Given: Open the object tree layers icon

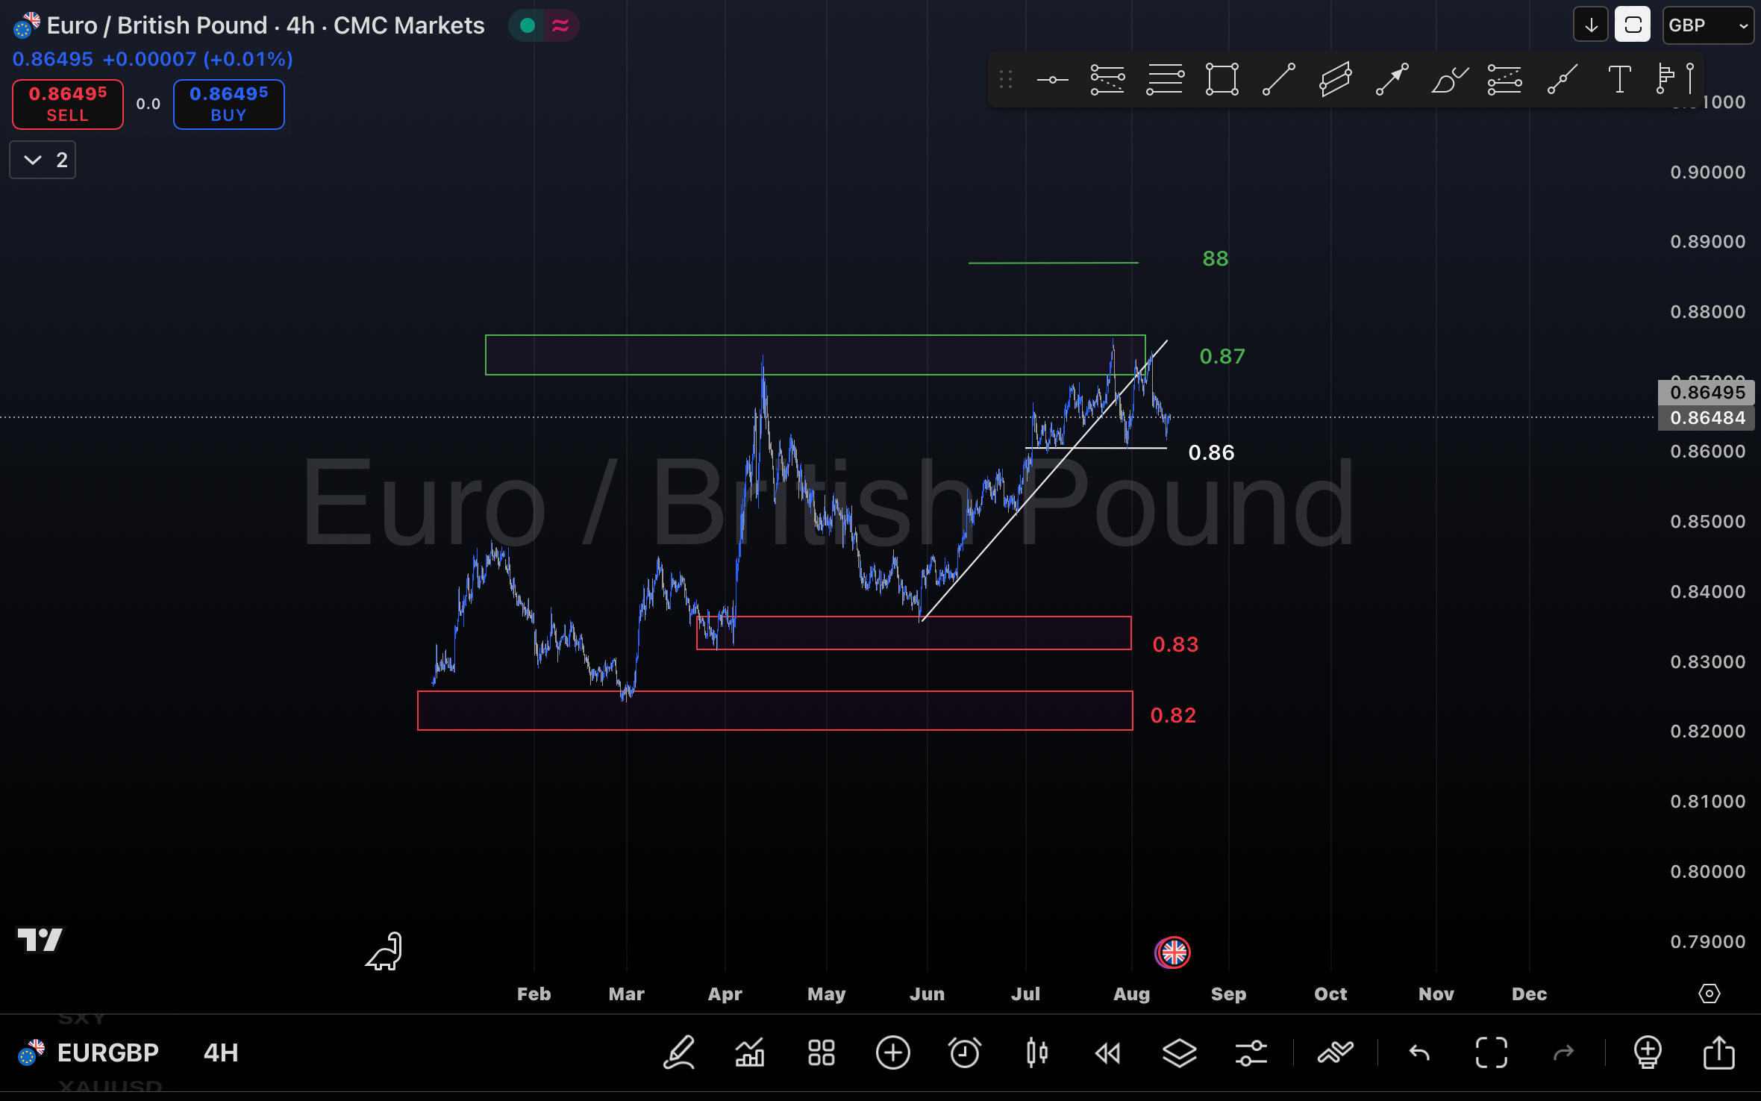Looking at the screenshot, I should click(x=1180, y=1053).
